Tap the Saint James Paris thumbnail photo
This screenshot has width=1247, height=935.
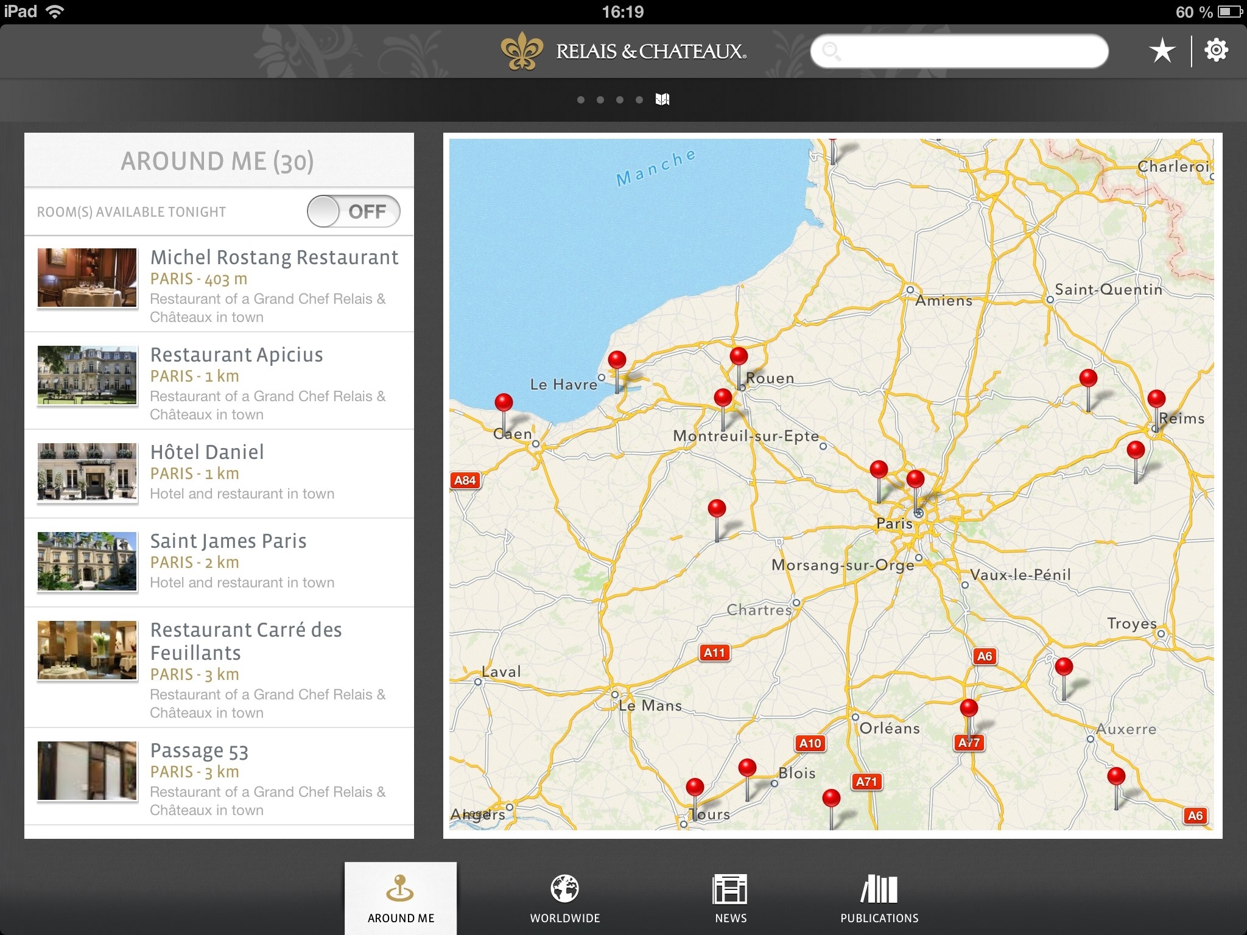click(87, 561)
